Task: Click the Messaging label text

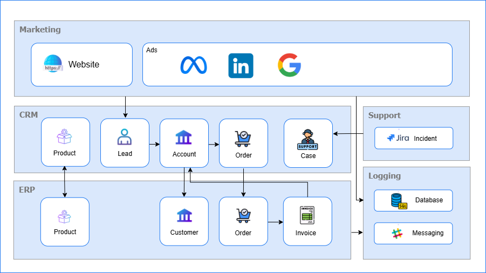Action: (x=428, y=233)
